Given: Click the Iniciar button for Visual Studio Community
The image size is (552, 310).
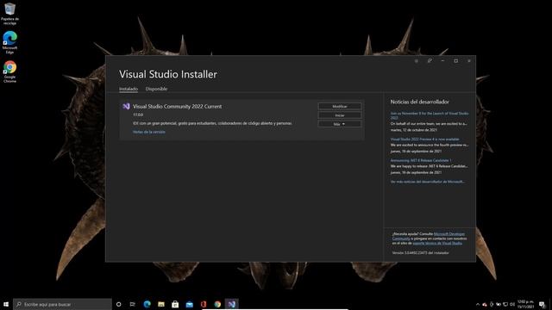Looking at the screenshot, I should (x=339, y=115).
